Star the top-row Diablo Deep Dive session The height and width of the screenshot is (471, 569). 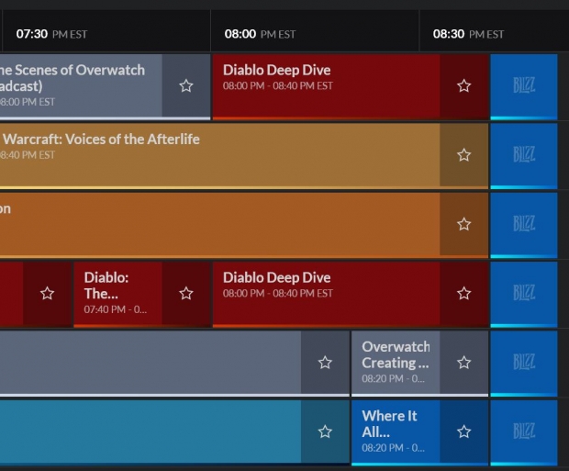[x=463, y=86]
